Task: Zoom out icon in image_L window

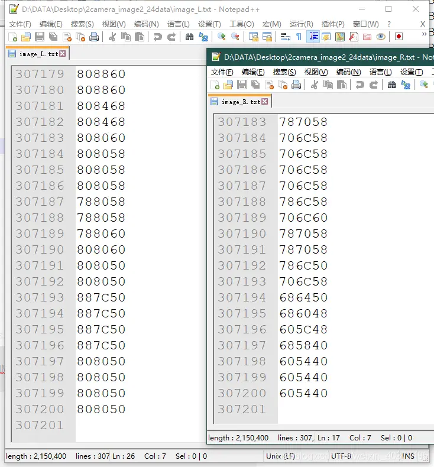Action: point(235,37)
